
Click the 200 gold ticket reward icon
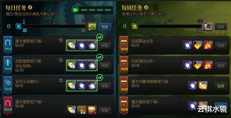(203, 86)
